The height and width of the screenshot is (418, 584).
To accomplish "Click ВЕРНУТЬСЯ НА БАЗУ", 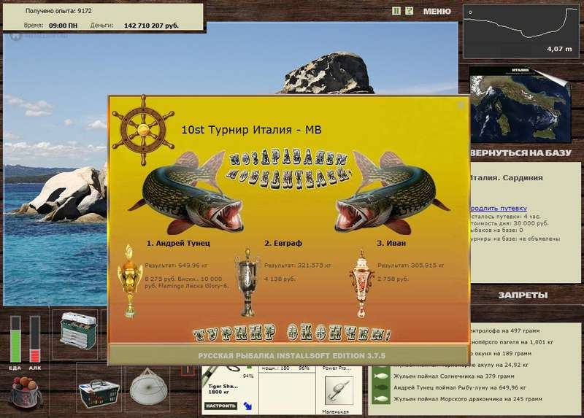I will (520, 152).
